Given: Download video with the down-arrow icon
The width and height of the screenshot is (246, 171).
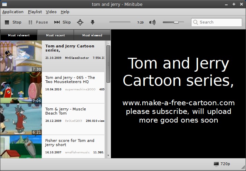Looking at the screenshot, I should coord(93,22).
